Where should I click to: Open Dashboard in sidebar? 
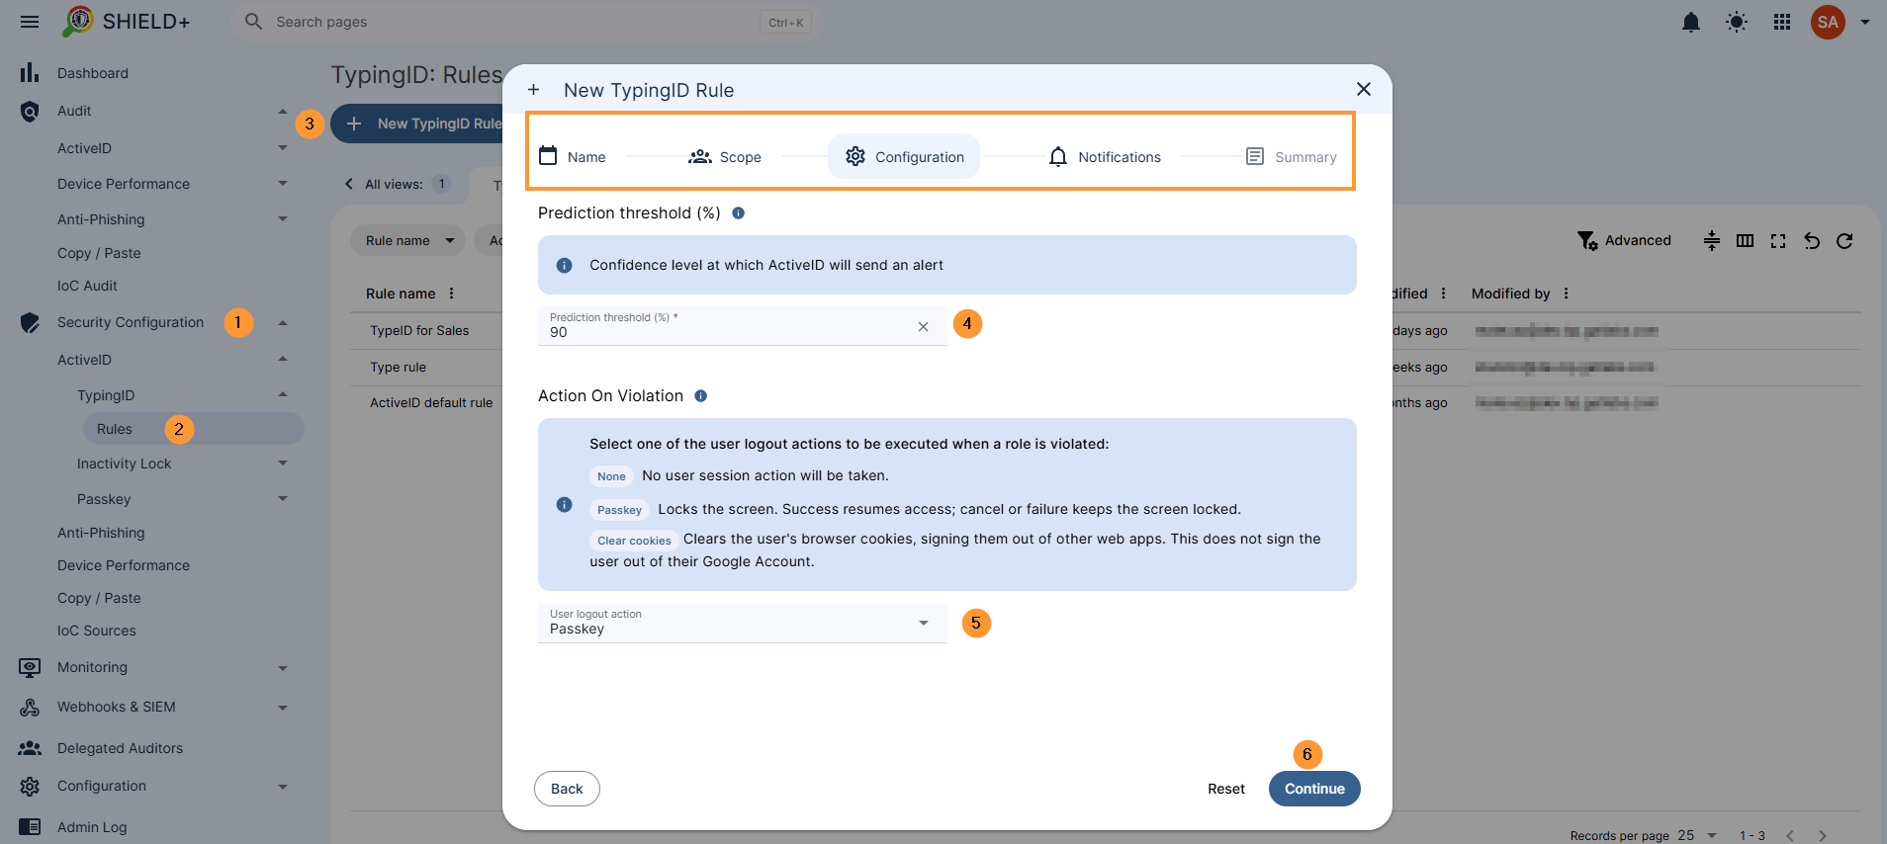93,73
